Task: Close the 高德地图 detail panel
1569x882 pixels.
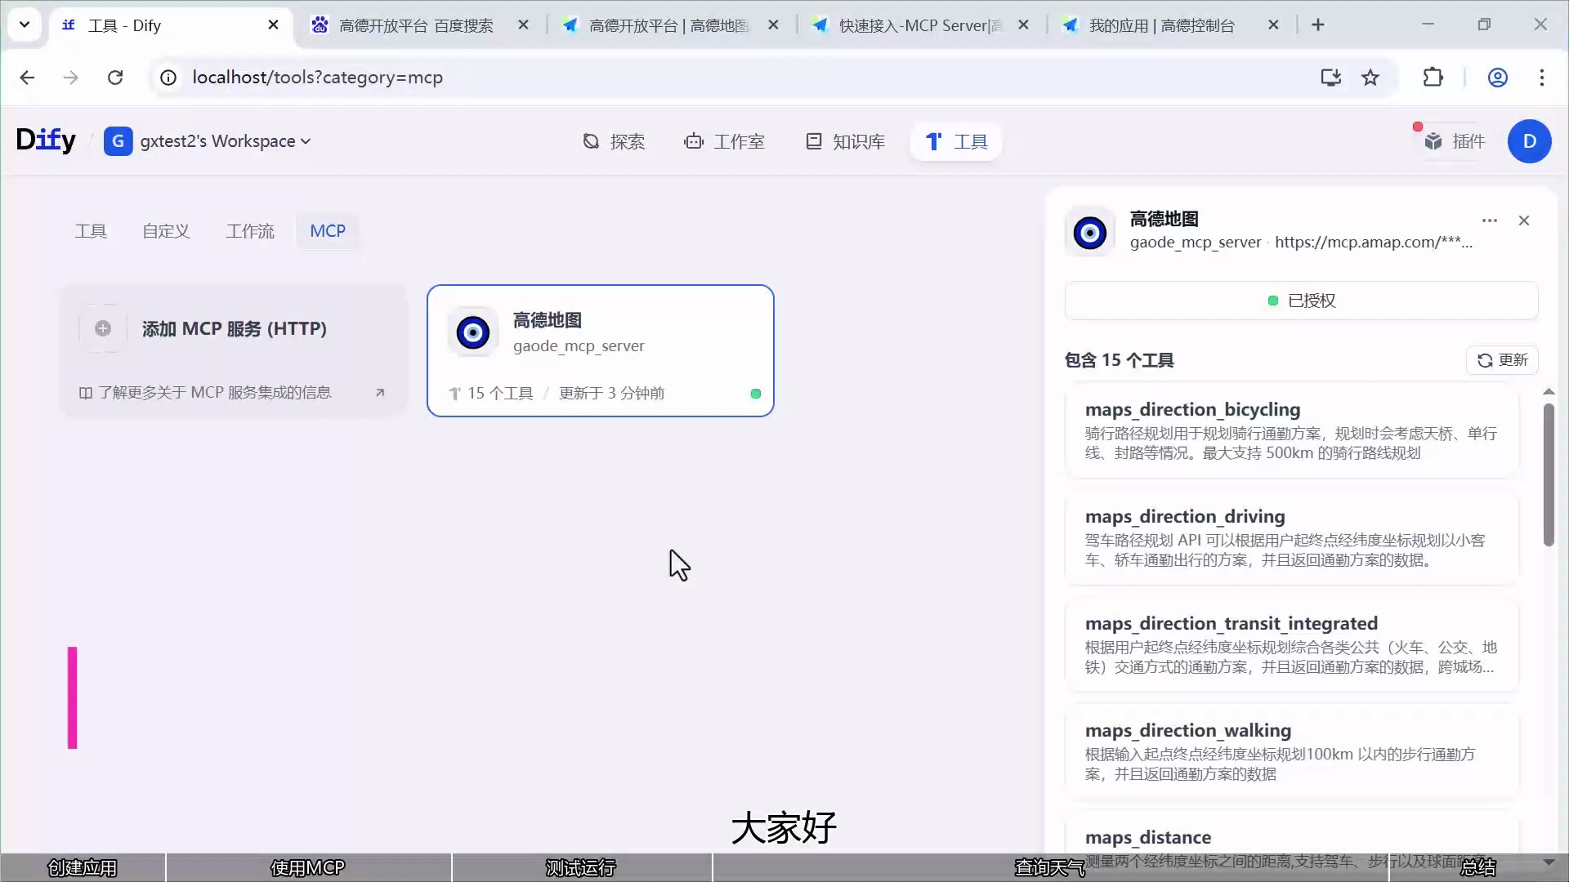Action: (1523, 220)
